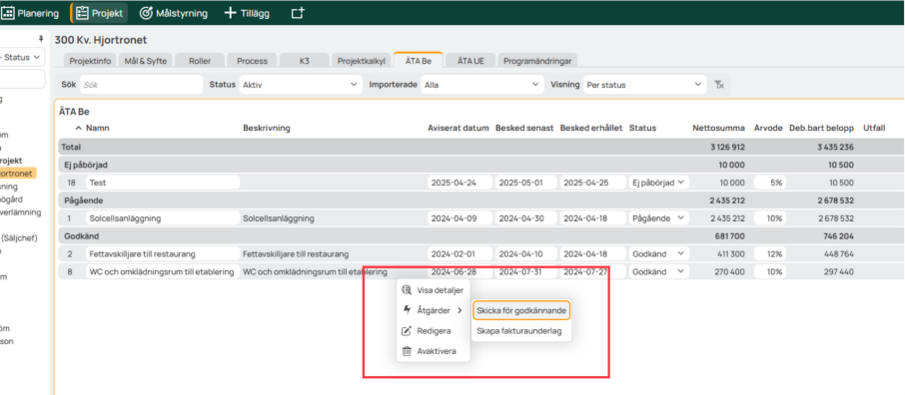Switch to the ÄTA UE tab
Viewport: 905px width, 395px height.
tap(470, 61)
